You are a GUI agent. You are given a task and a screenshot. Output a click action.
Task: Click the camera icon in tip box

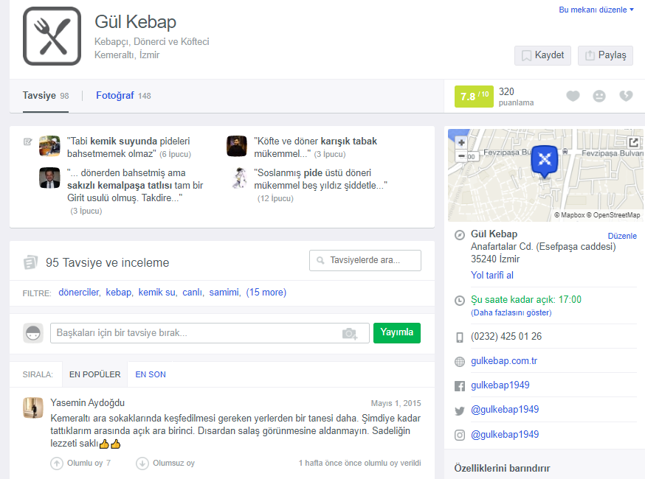[350, 333]
